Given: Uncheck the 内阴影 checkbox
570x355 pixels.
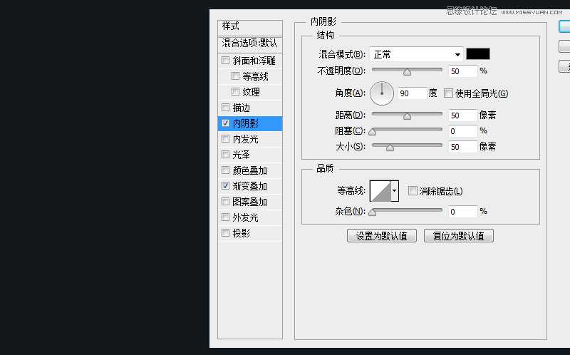Looking at the screenshot, I should click(x=226, y=123).
